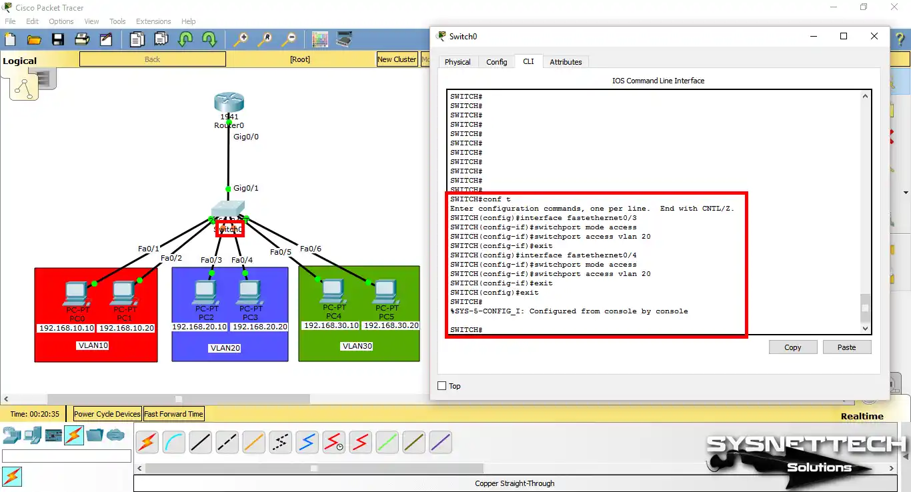Click Power Cycle Devices
The width and height of the screenshot is (911, 492).
pos(106,413)
